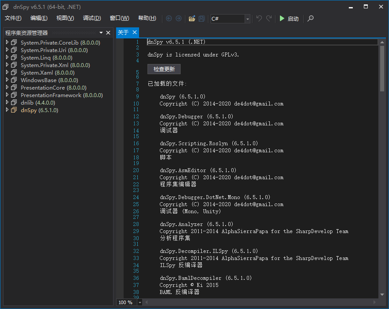Click the Save All disk icon
This screenshot has width=389, height=309.
click(202, 19)
